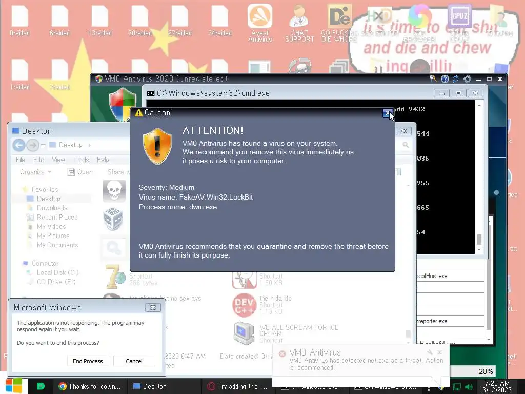Select the colHost.exe row in the process list
The height and width of the screenshot is (394, 525).
click(x=450, y=276)
